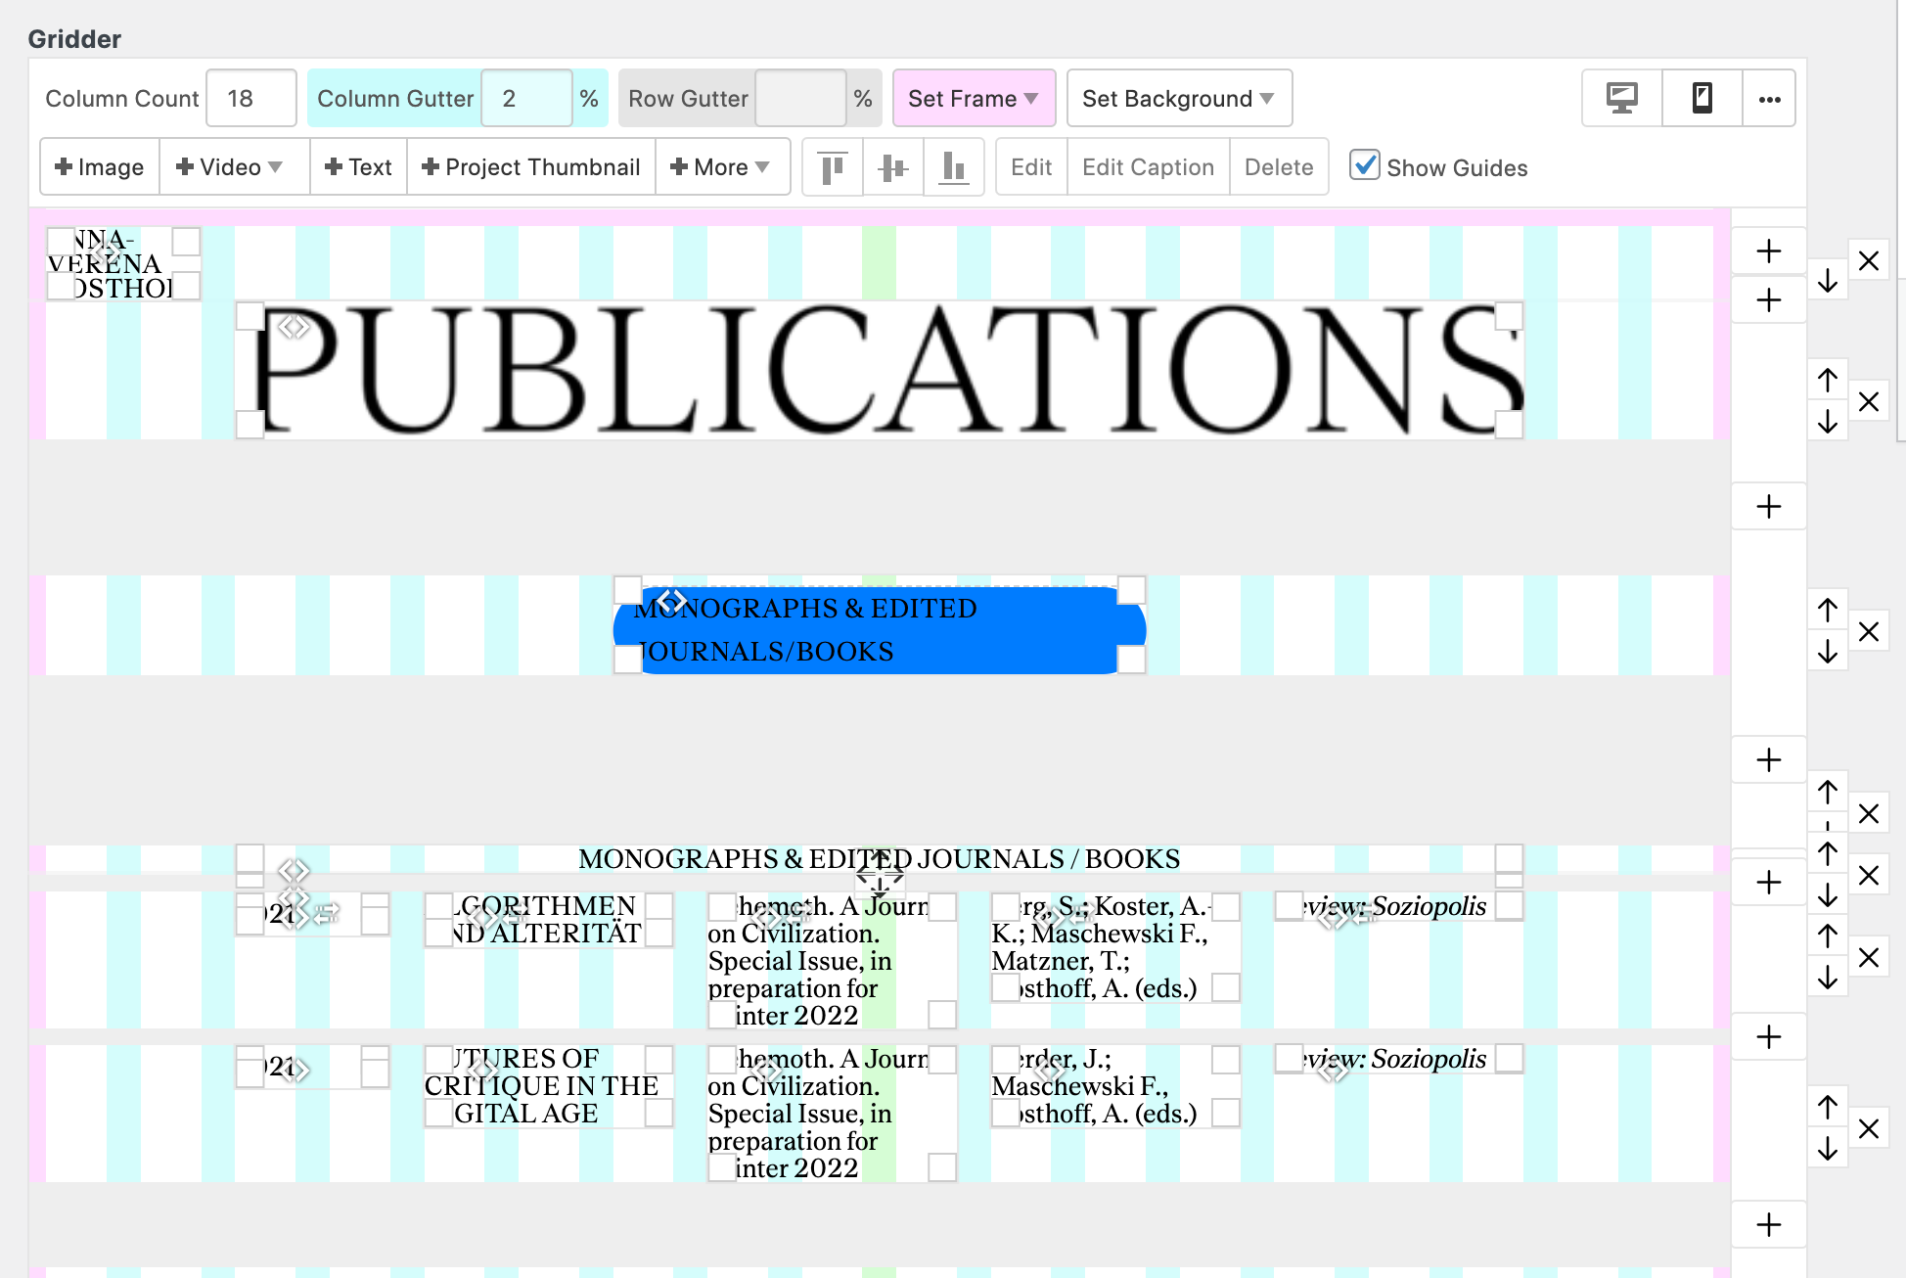Select the blue MONOGRAPHS & EDITED text block
This screenshot has height=1278, width=1906.
coord(878,630)
